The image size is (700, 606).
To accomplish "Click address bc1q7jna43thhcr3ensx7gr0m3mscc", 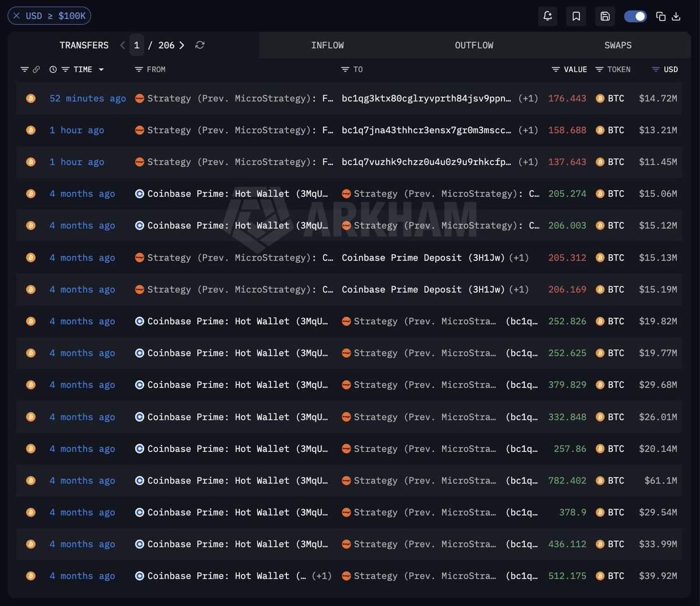I will click(x=426, y=130).
